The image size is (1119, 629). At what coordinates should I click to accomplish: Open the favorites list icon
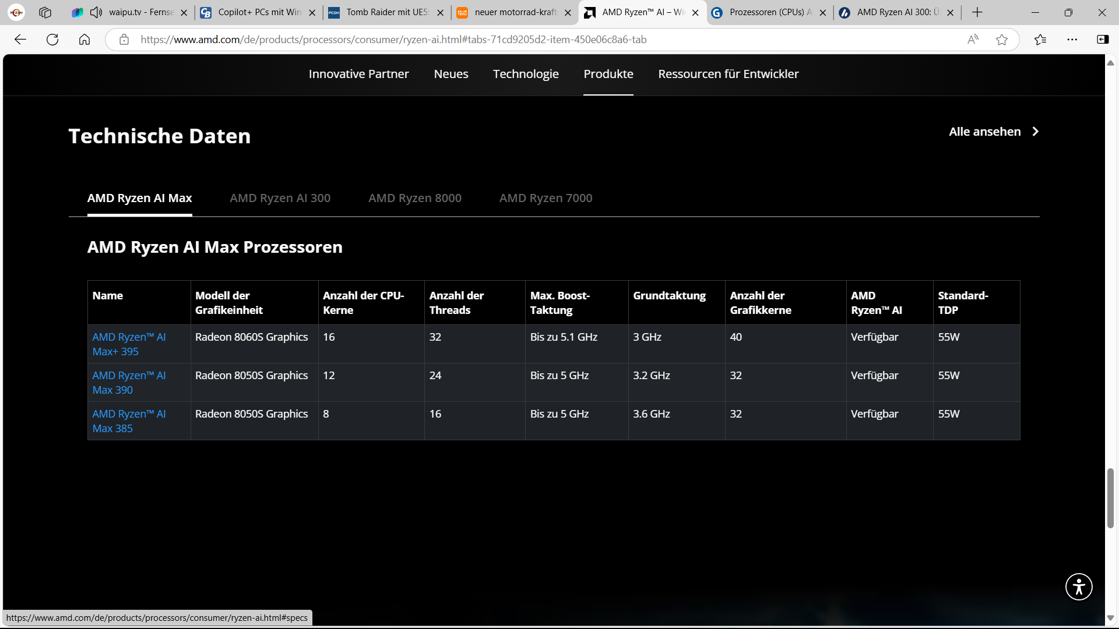(x=1040, y=40)
